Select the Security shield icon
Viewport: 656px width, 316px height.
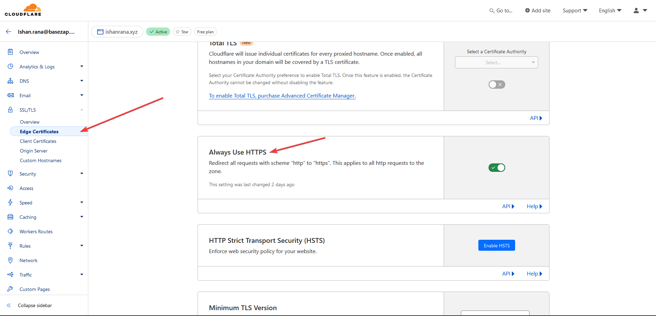tap(11, 173)
